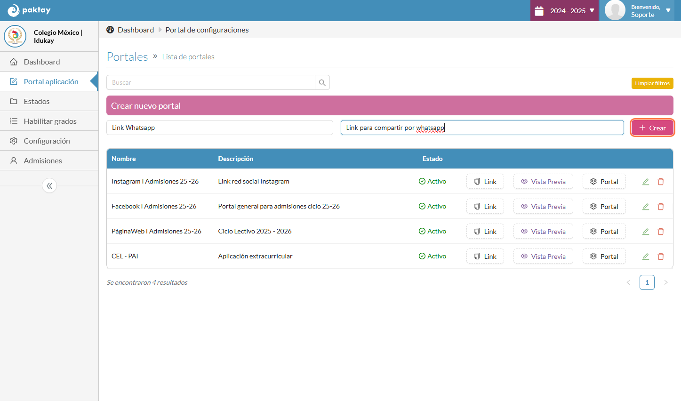This screenshot has height=409, width=681.
Task: Click the Crear button
Action: (652, 128)
